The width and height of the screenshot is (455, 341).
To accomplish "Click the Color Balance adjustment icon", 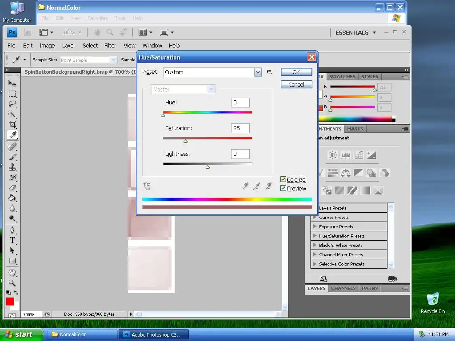I will [x=345, y=173].
